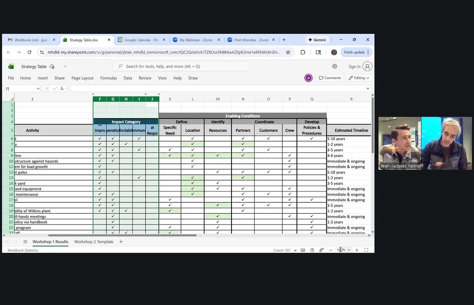
Task: Switch to Workshop 2 Template sheet
Action: (x=94, y=242)
